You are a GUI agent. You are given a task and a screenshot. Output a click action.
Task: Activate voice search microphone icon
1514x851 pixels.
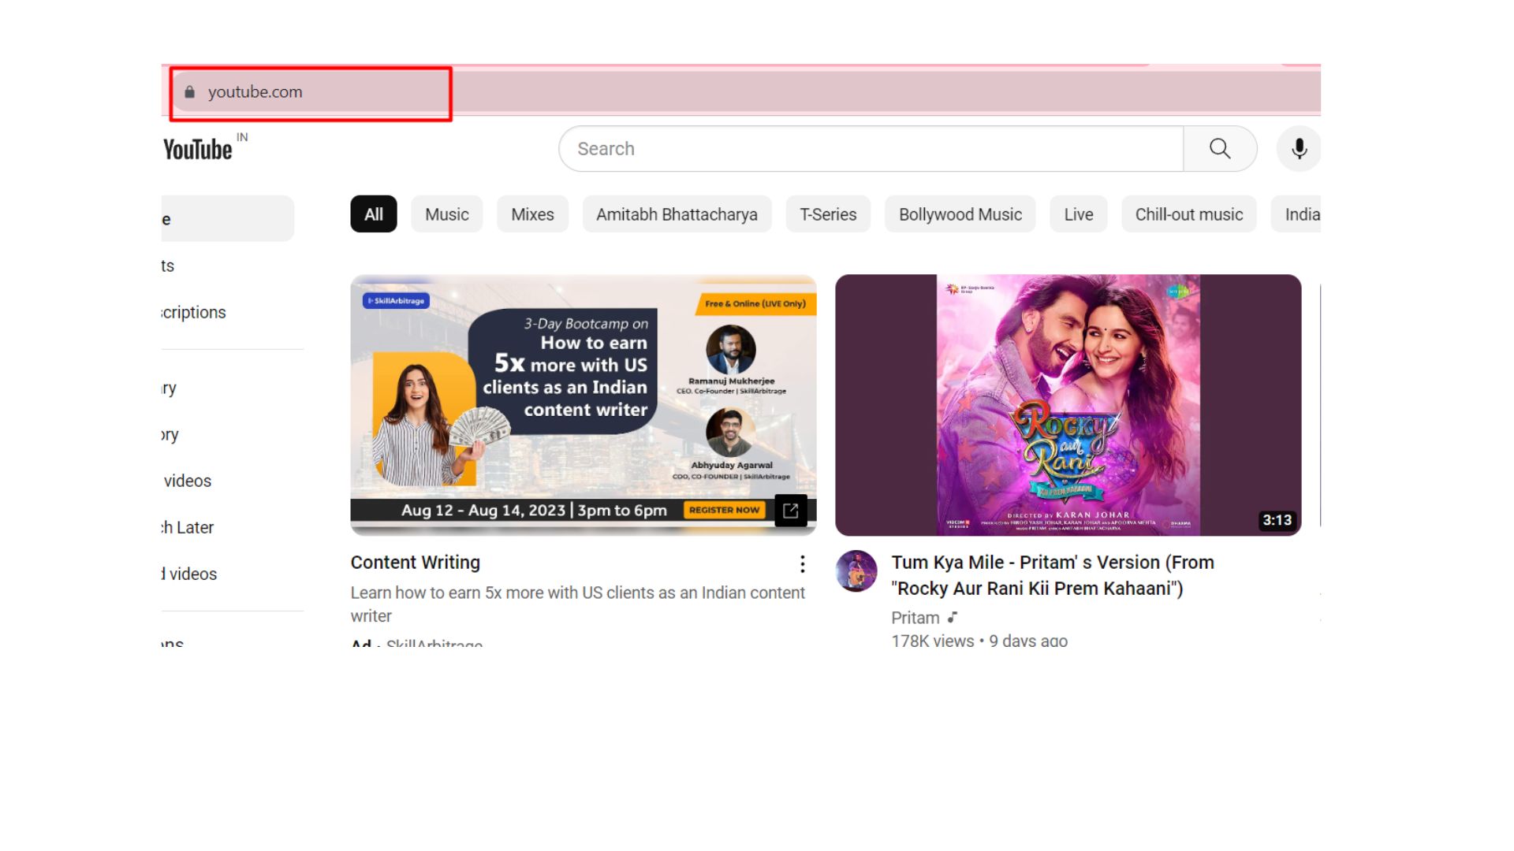1299,149
